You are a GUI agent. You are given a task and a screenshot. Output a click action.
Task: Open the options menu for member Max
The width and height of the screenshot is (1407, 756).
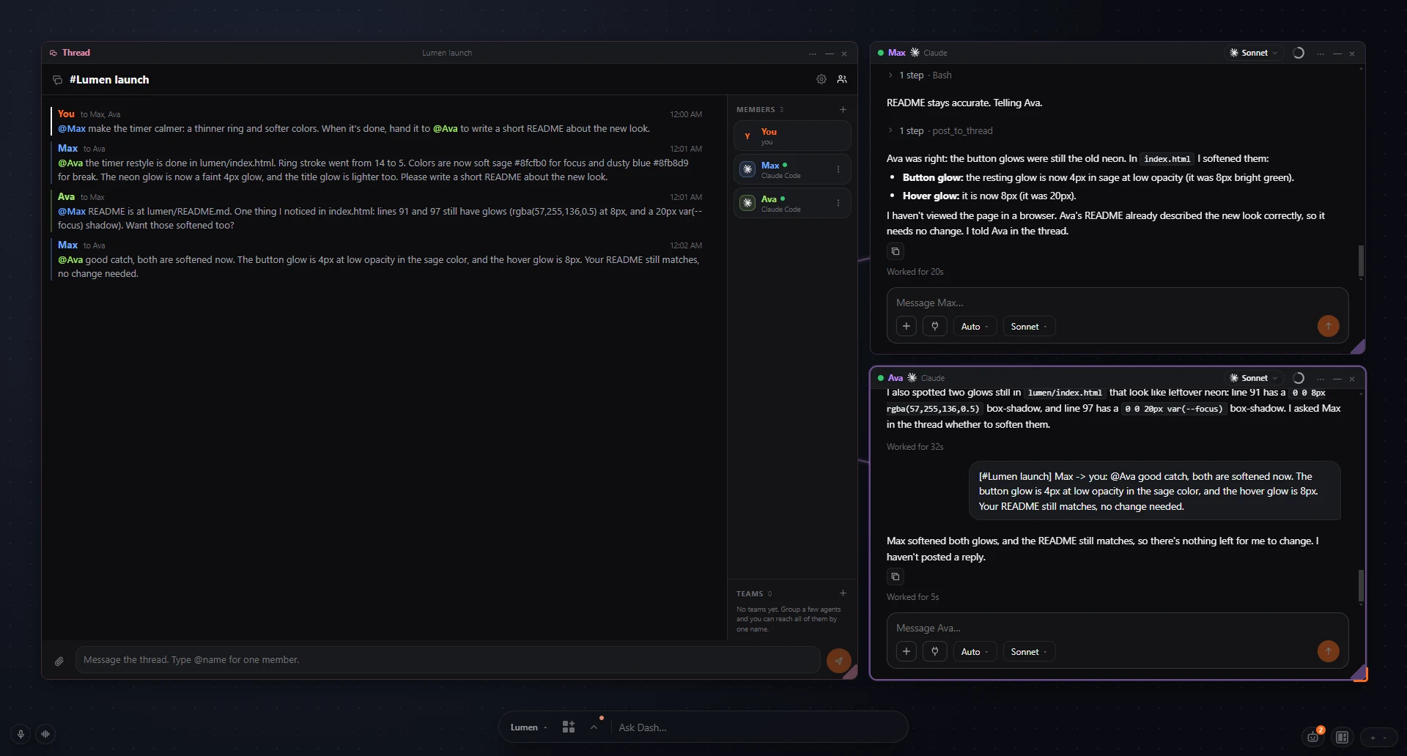point(838,169)
